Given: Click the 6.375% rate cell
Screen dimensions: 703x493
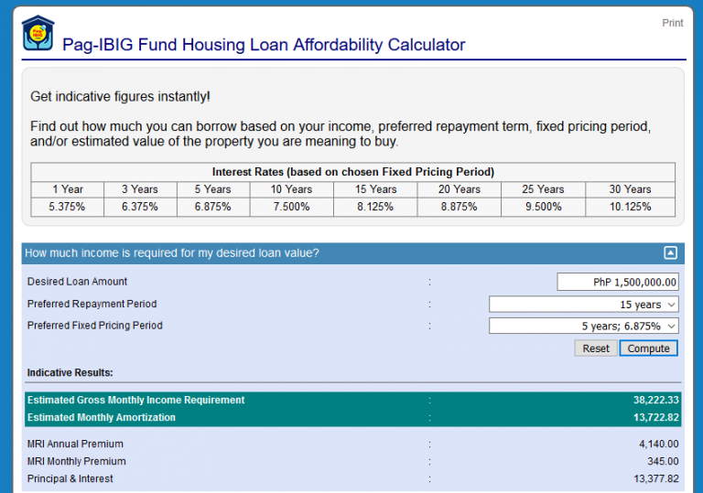Looking at the screenshot, I should (140, 207).
